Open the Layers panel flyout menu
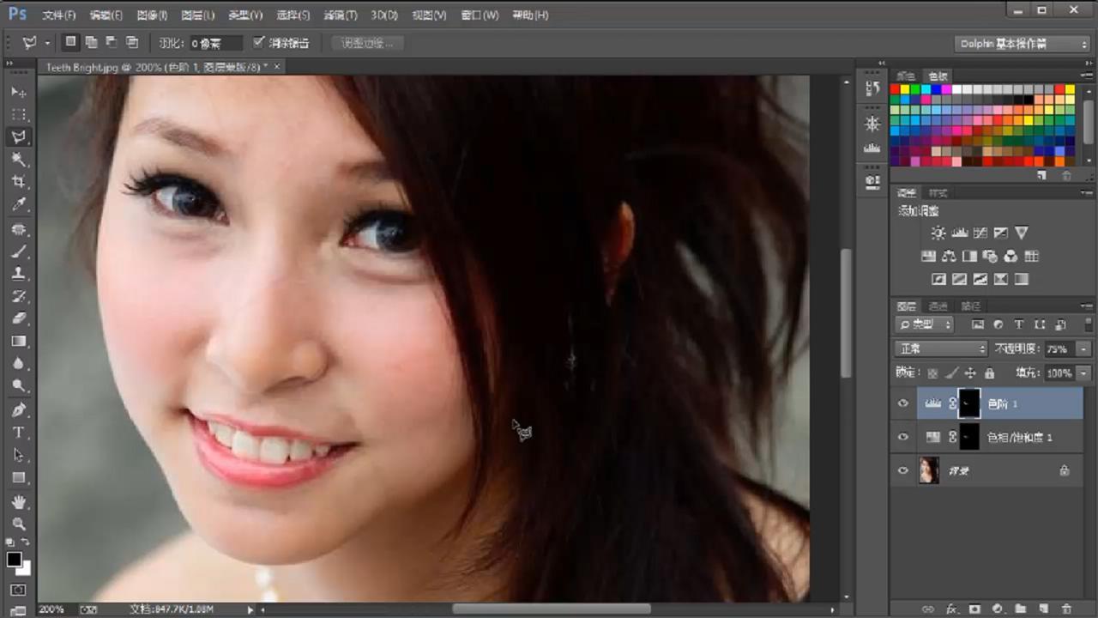This screenshot has height=618, width=1098. [x=1087, y=306]
